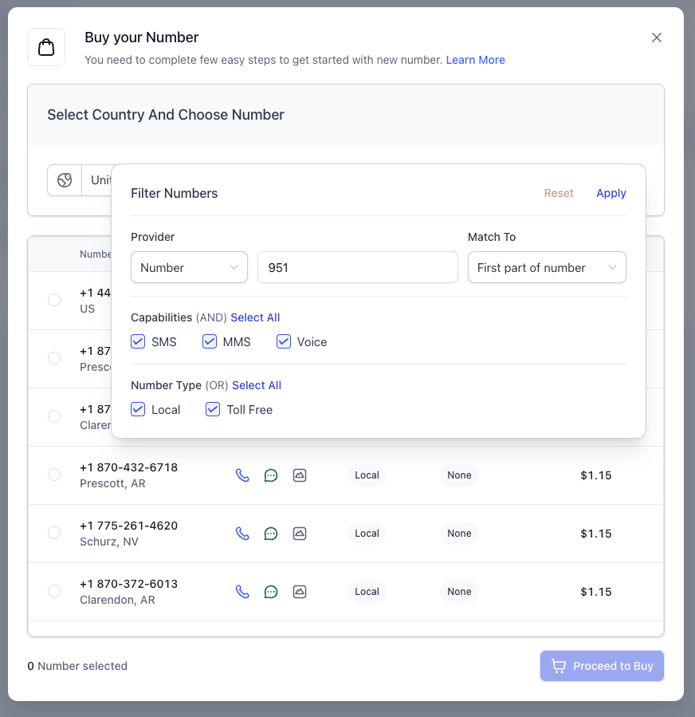This screenshot has width=695, height=717.
Task: Click the number search input containing 951
Action: point(357,267)
